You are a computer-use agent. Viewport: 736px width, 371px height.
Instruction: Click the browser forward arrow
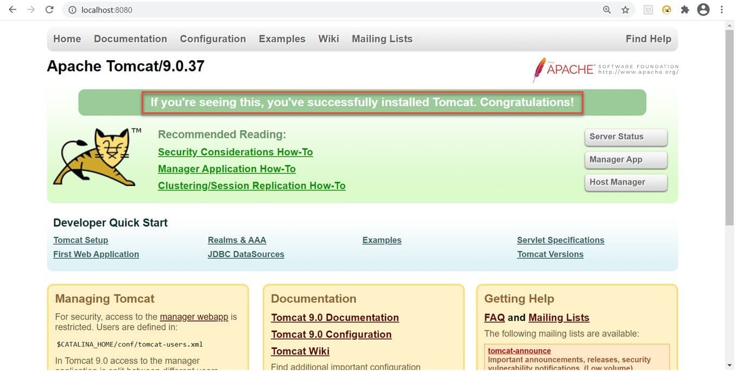pos(31,10)
